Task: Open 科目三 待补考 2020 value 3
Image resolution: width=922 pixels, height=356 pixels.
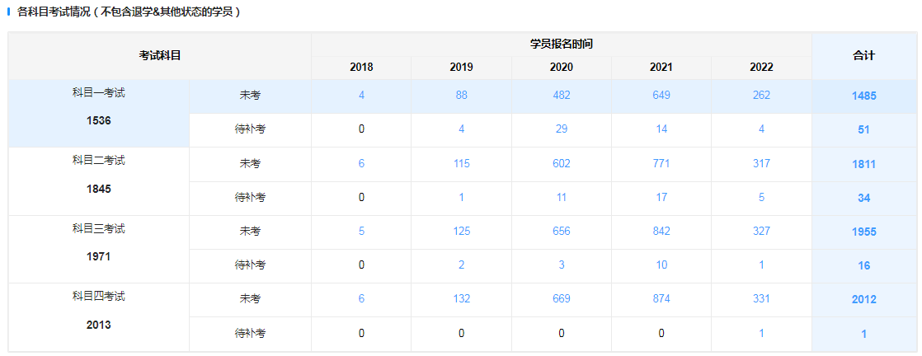Action: pos(562,265)
